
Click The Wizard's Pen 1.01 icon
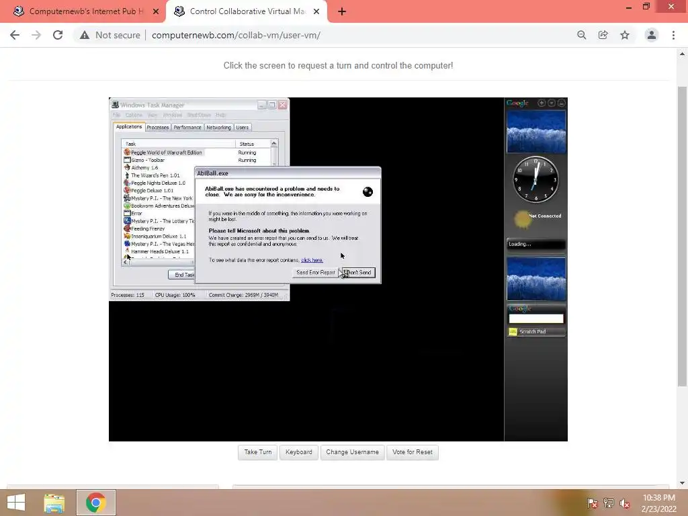pyautogui.click(x=127, y=175)
